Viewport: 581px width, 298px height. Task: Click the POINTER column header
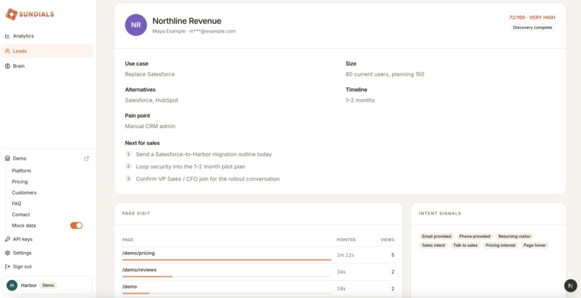click(x=346, y=240)
